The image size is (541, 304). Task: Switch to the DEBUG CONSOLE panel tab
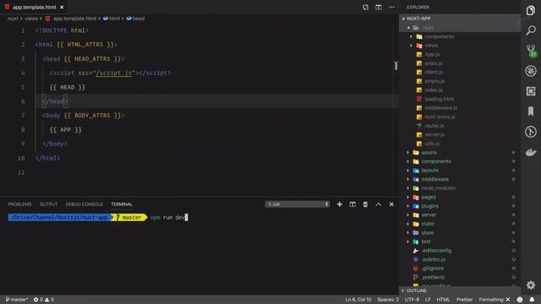click(x=85, y=204)
